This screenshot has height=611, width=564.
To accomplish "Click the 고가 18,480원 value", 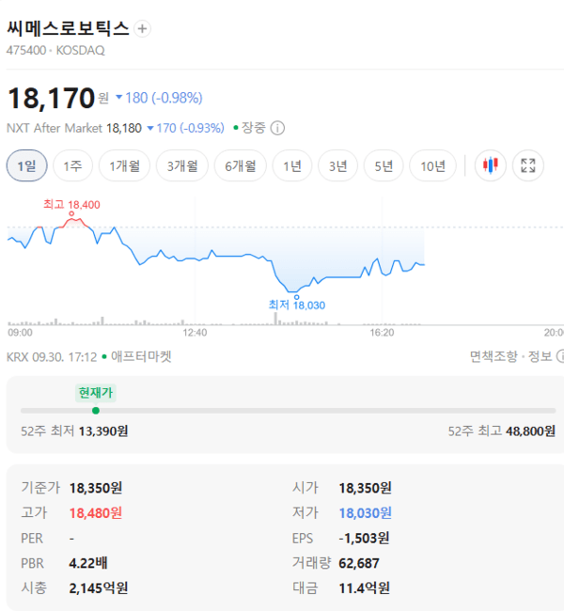I will [96, 513].
